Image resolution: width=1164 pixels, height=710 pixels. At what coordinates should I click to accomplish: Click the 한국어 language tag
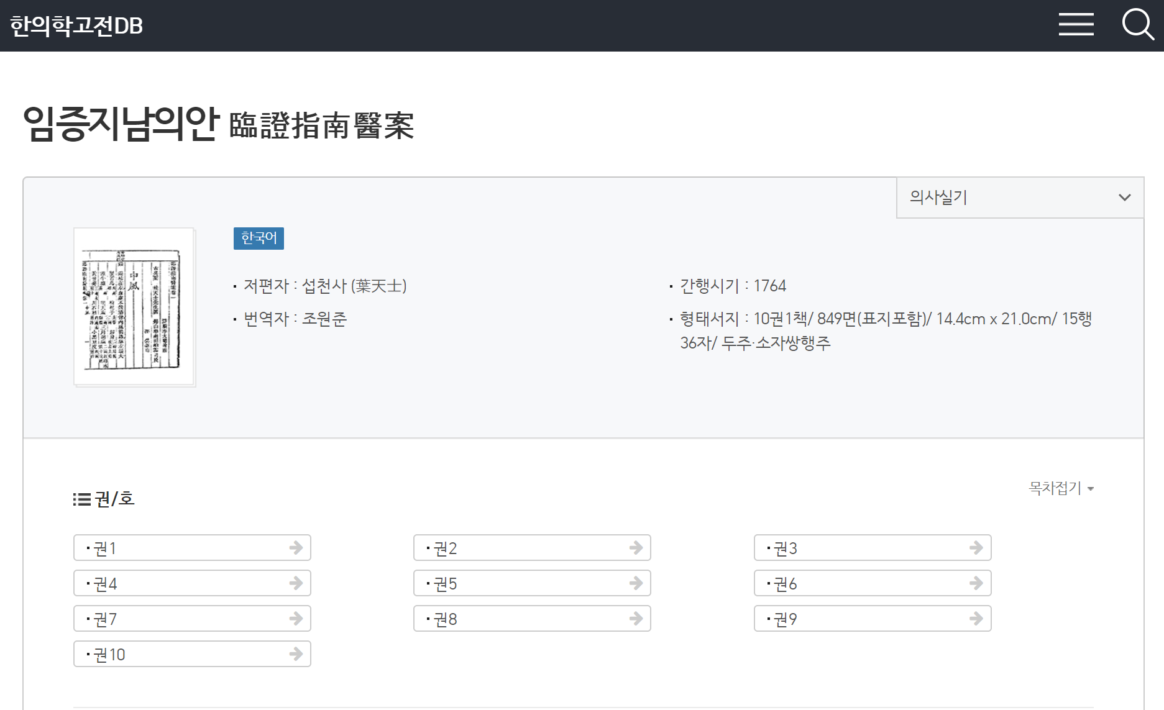(258, 239)
